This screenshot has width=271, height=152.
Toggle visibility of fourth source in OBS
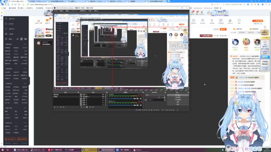[103, 101]
